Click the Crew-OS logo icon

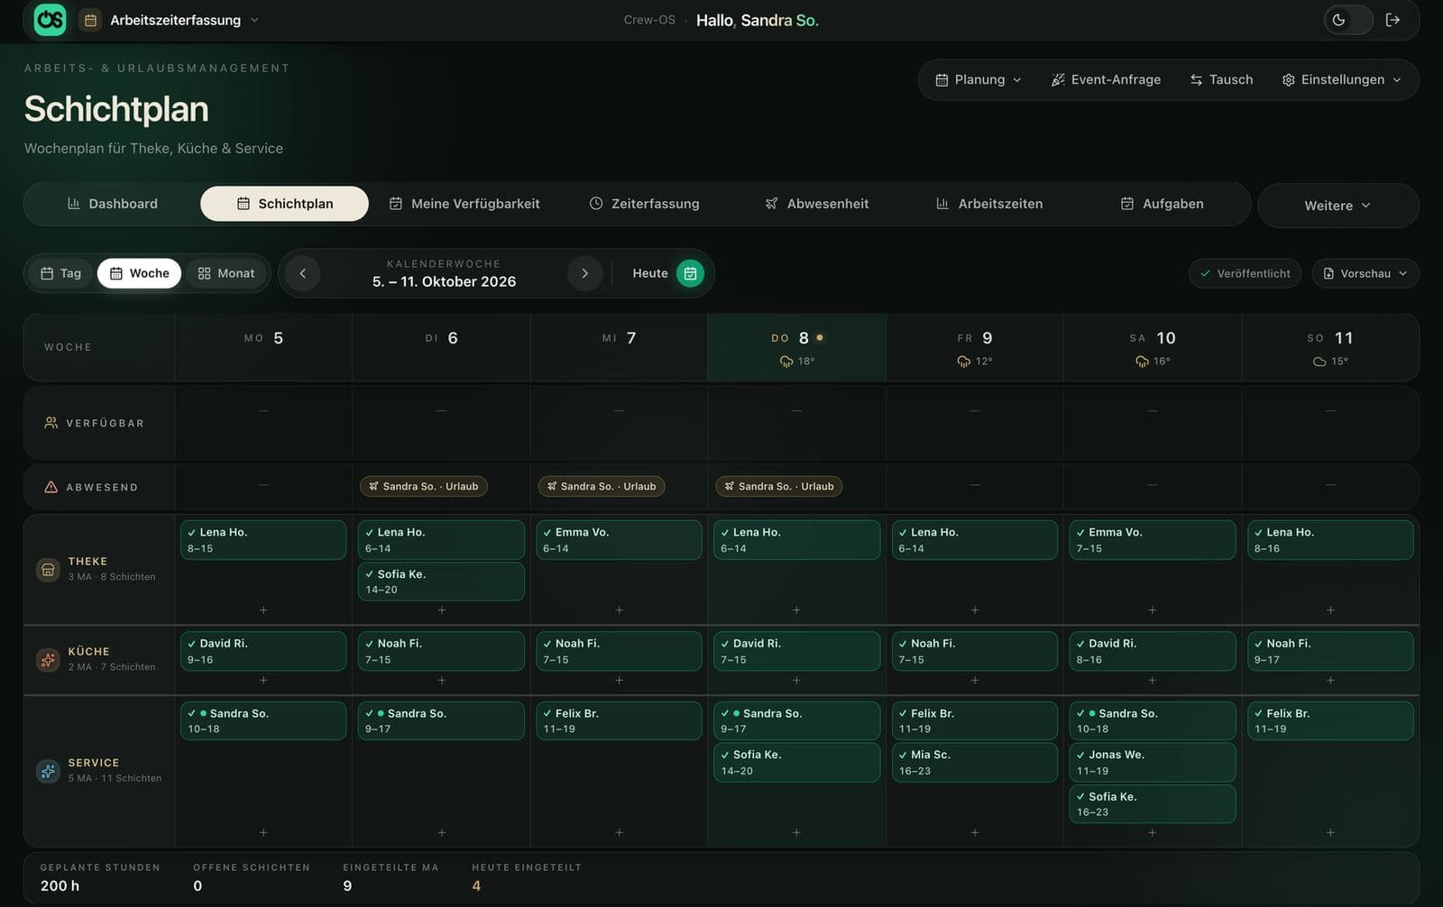click(50, 19)
